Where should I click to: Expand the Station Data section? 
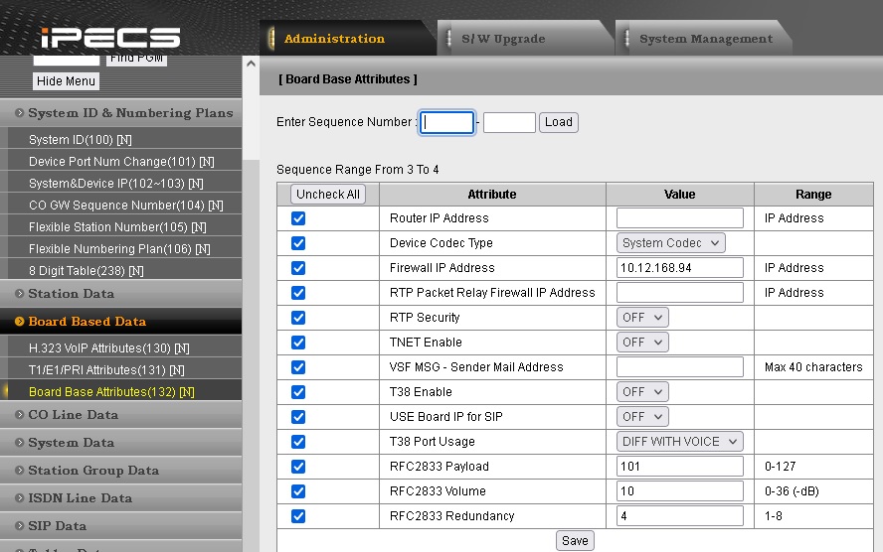click(x=72, y=294)
